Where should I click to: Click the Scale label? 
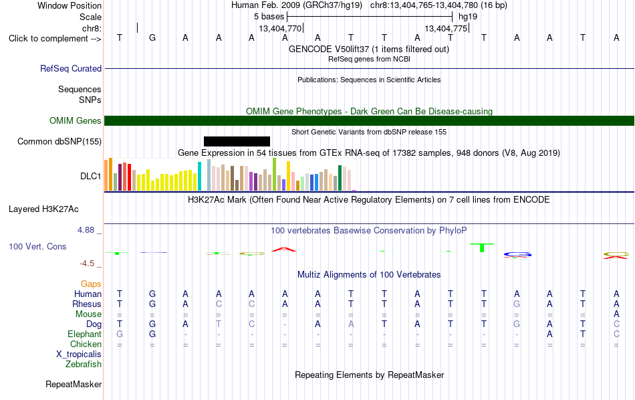click(x=90, y=17)
